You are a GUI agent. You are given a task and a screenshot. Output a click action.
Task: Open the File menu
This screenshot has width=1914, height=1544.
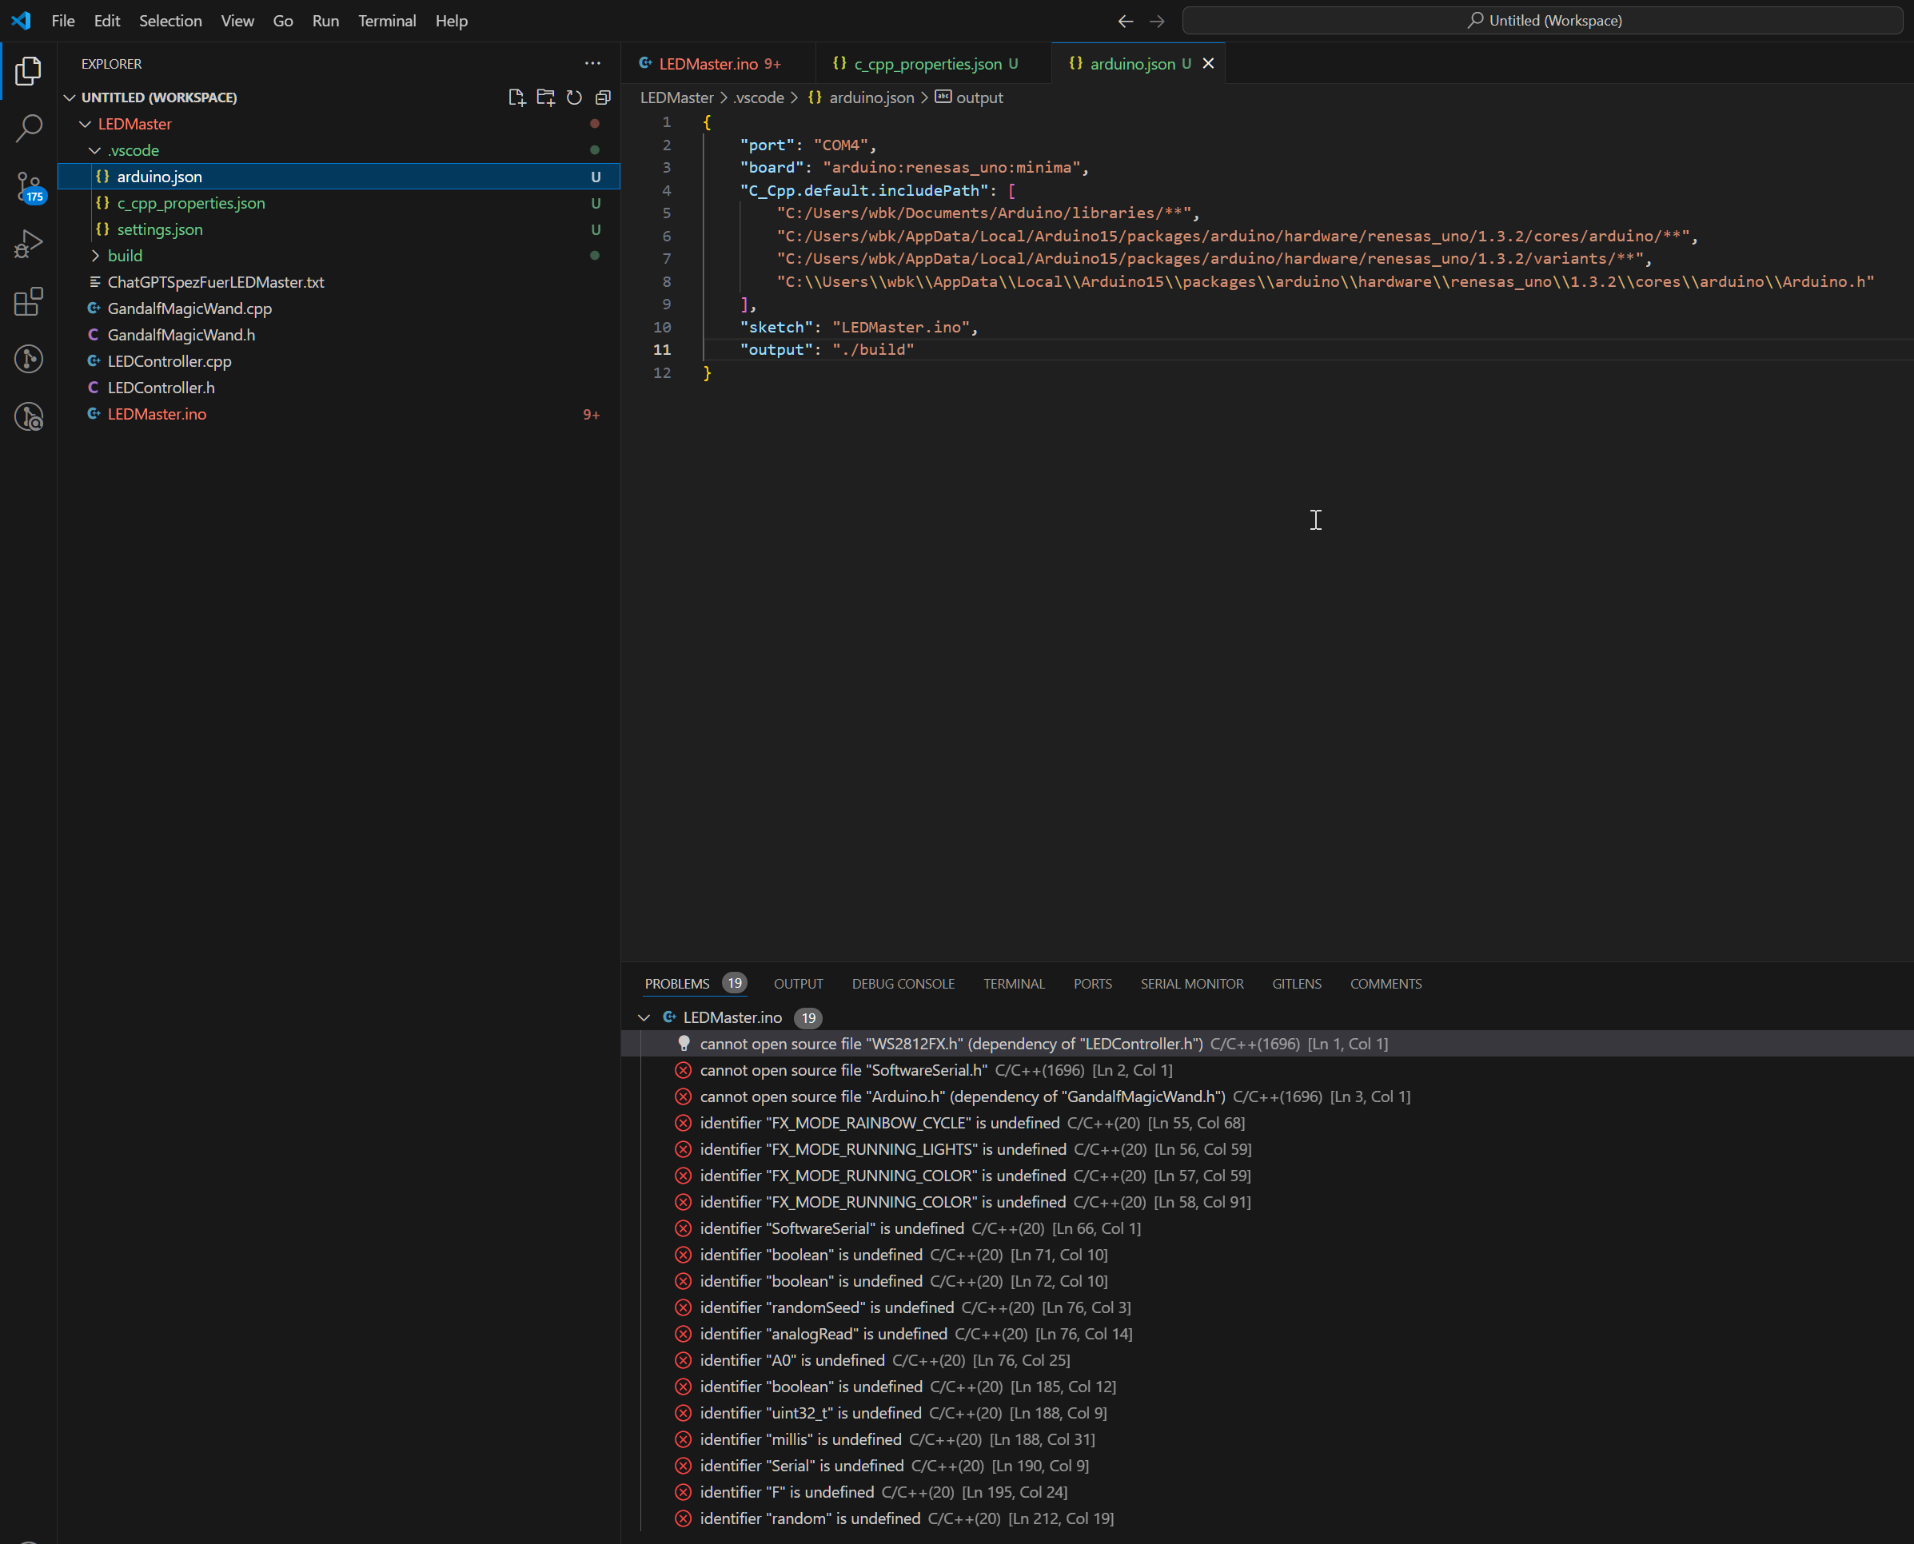pyautogui.click(x=63, y=21)
